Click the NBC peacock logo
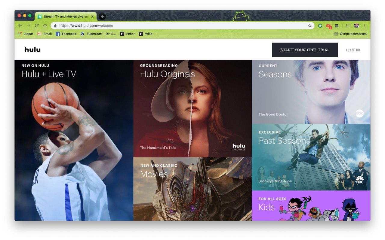This screenshot has width=385, height=240. tap(359, 180)
